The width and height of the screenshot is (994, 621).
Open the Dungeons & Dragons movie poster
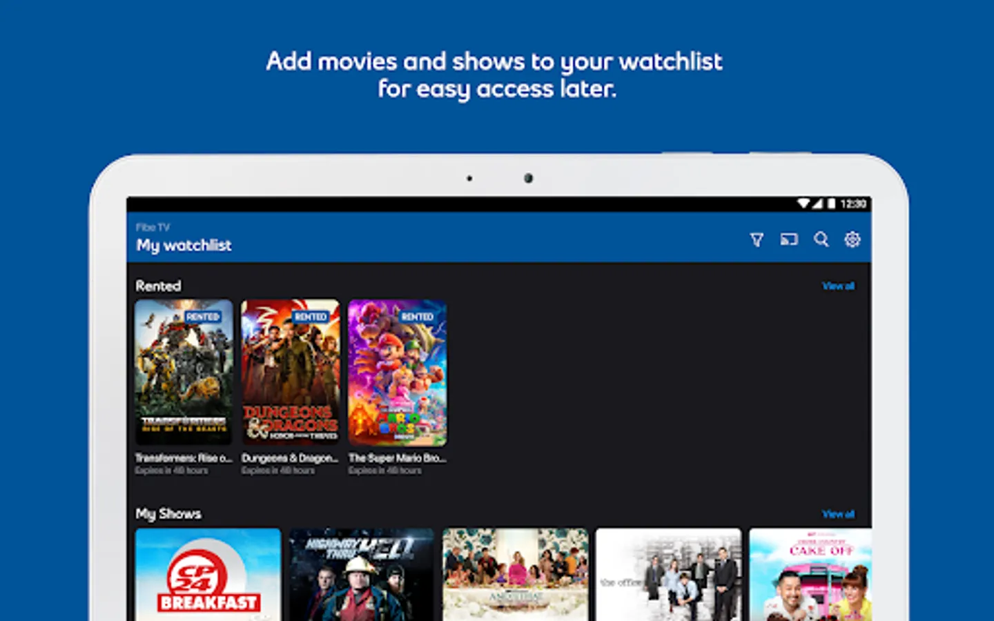pos(291,373)
